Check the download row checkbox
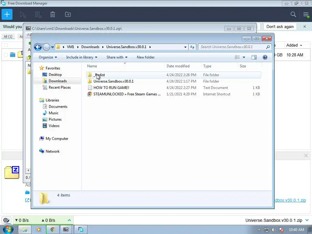This screenshot has width=312, height=234. pos(6,55)
